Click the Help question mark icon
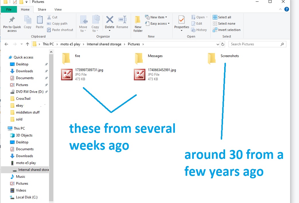The width and height of the screenshot is (299, 203). tap(286, 9)
